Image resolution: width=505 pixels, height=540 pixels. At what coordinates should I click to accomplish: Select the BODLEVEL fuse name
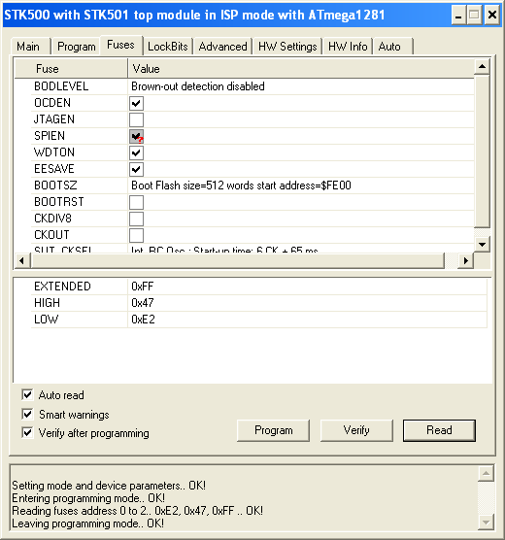tap(61, 86)
